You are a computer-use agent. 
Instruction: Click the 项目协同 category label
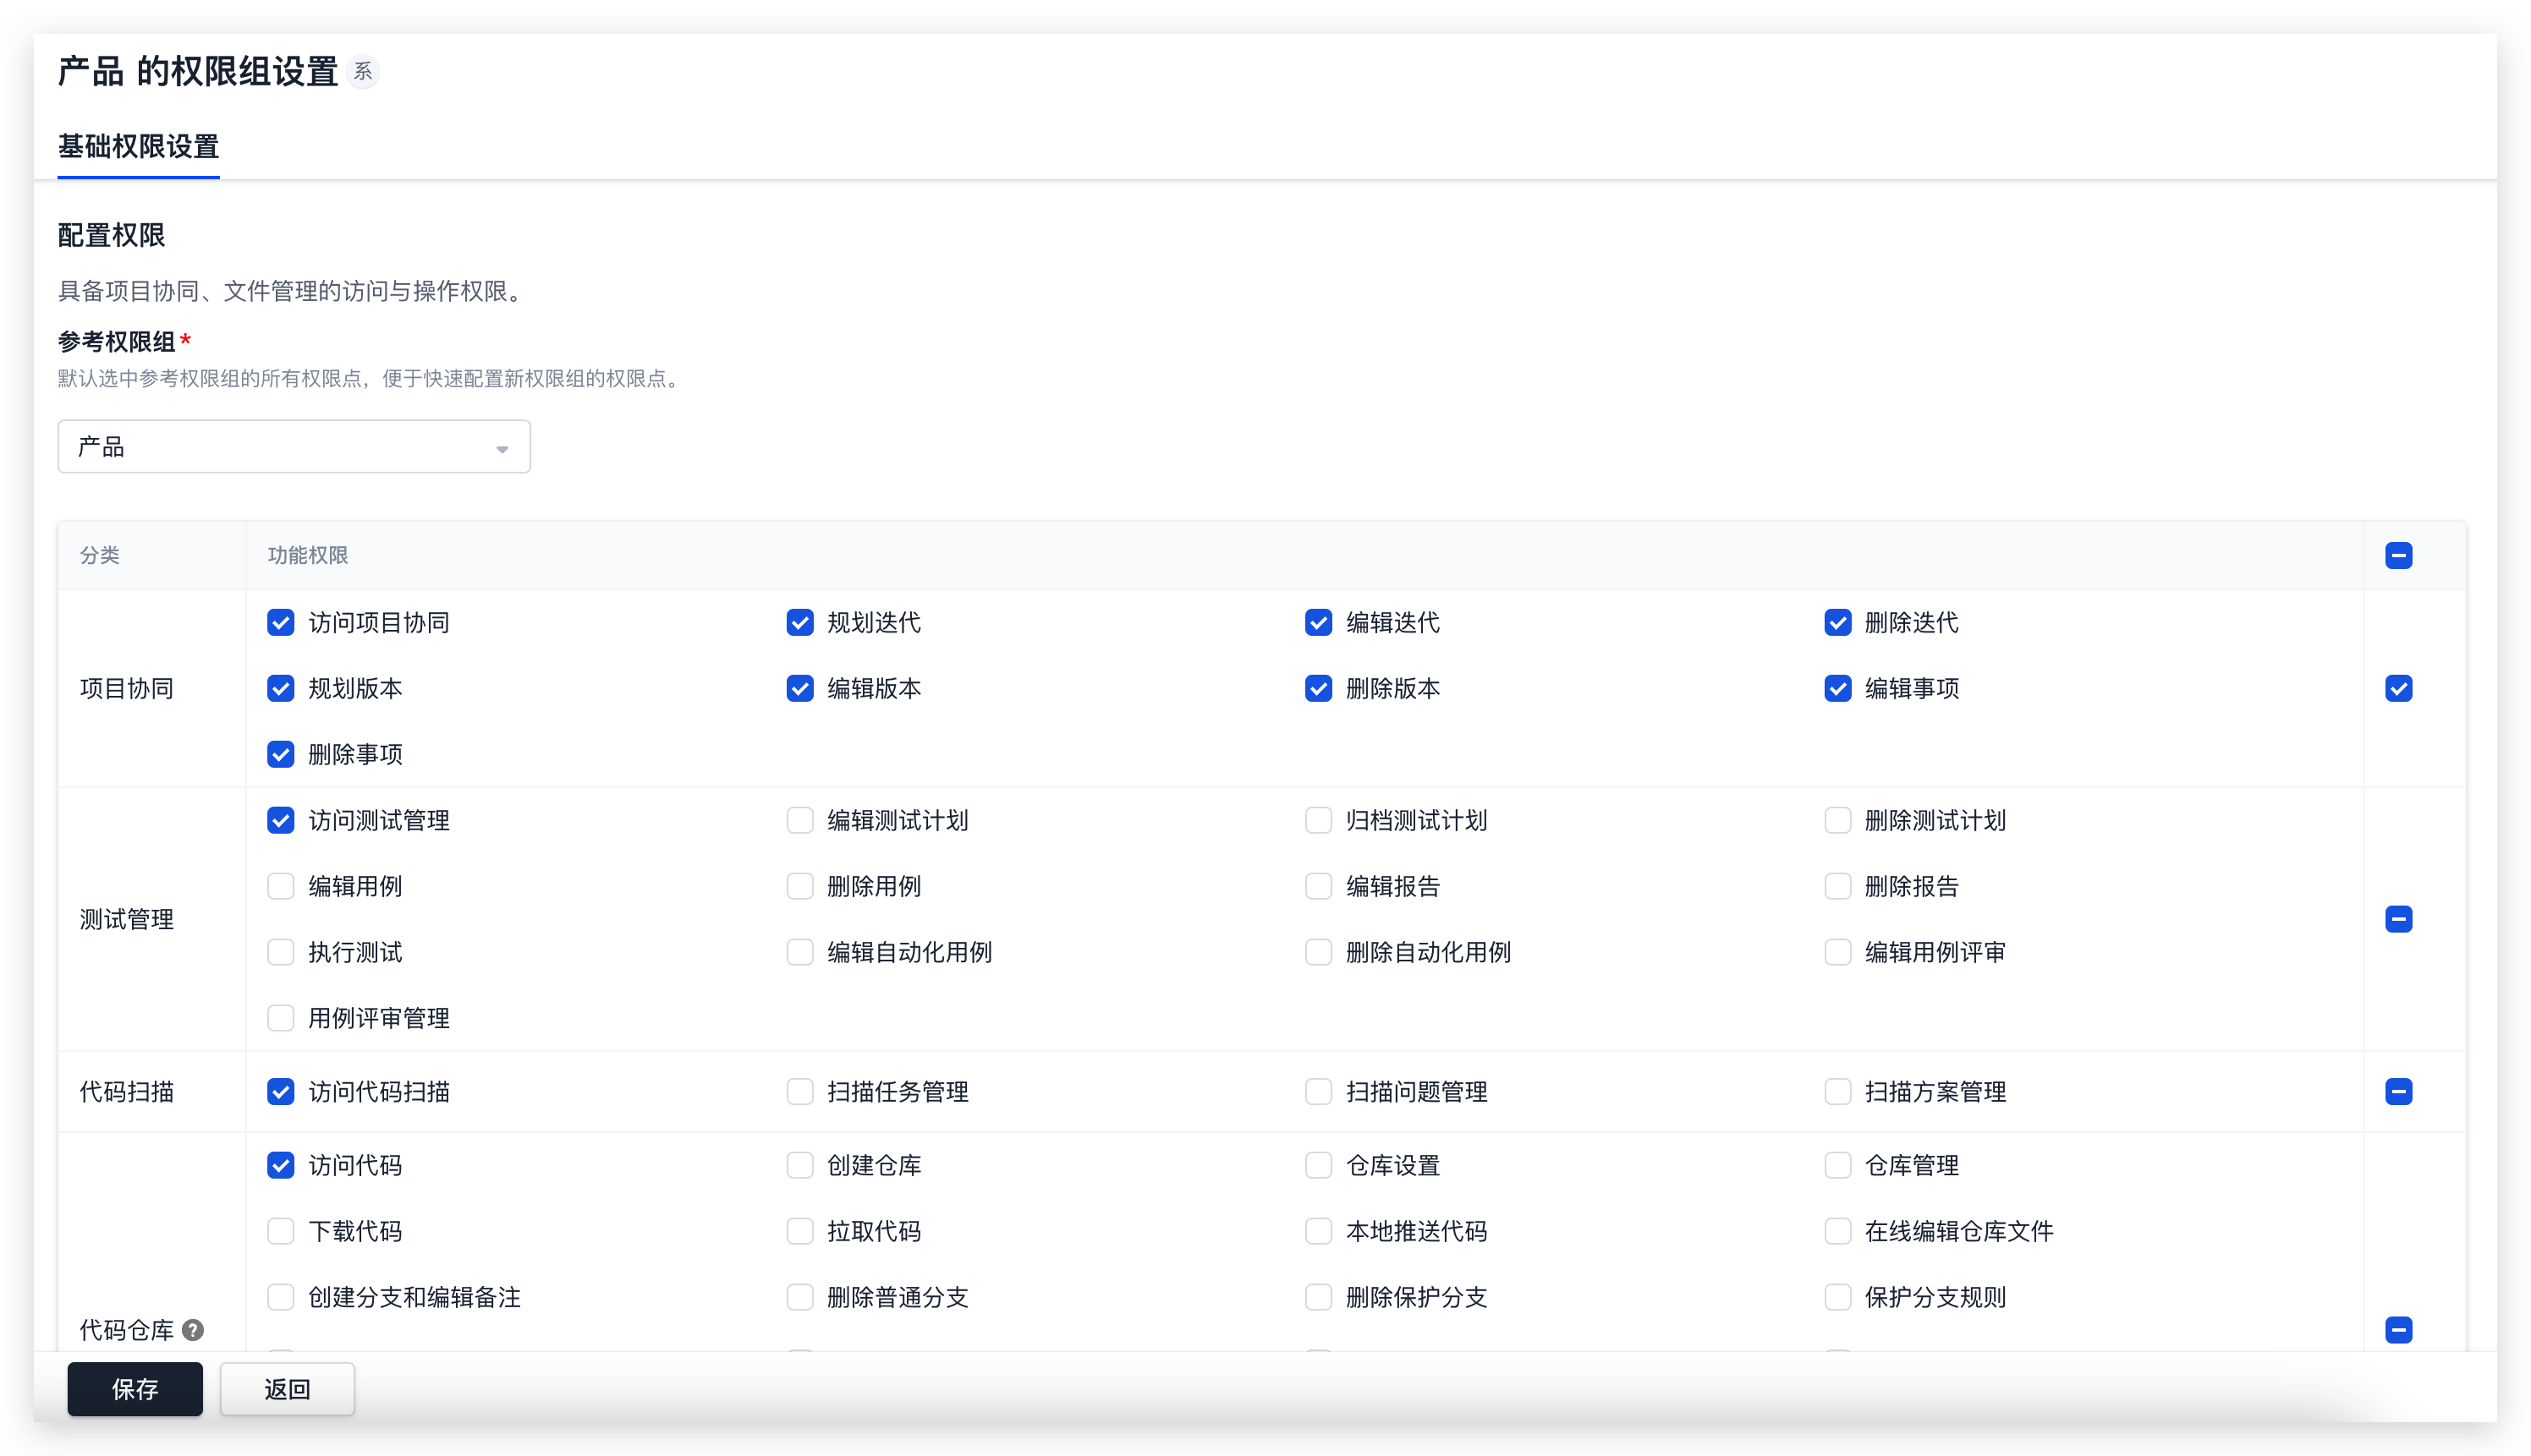(127, 688)
